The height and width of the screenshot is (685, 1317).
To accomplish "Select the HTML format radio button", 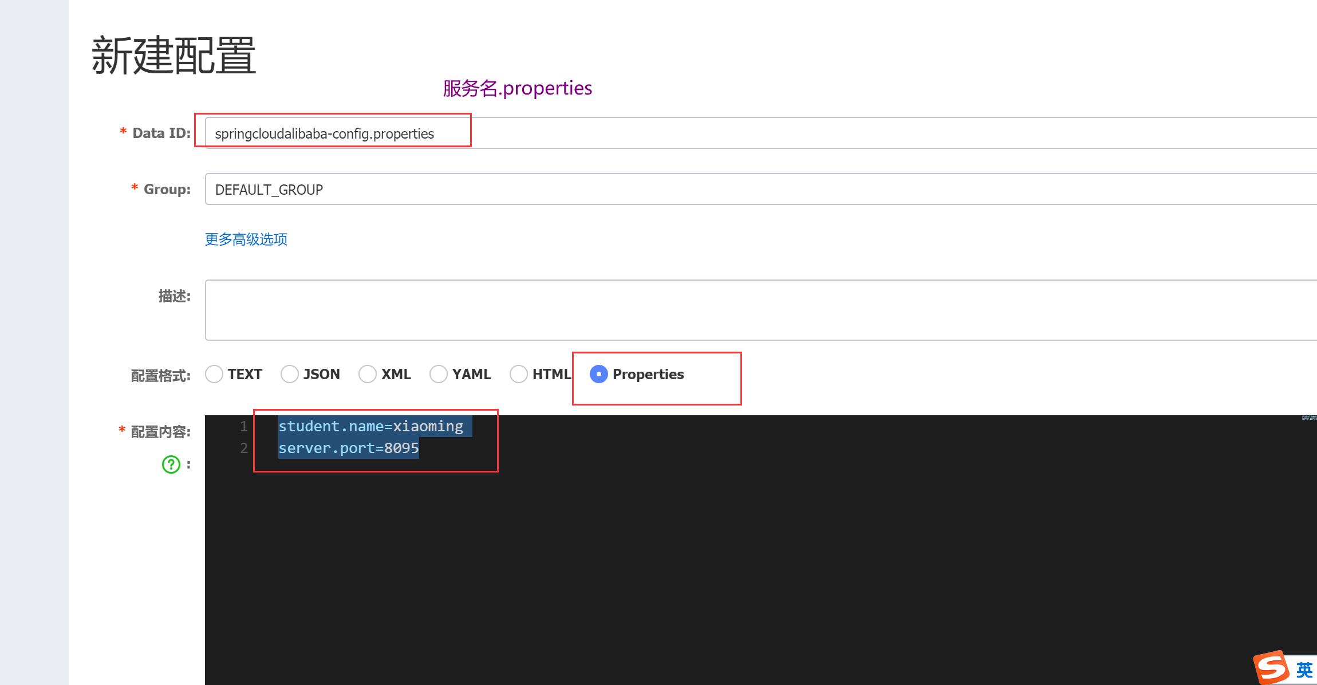I will coord(519,374).
